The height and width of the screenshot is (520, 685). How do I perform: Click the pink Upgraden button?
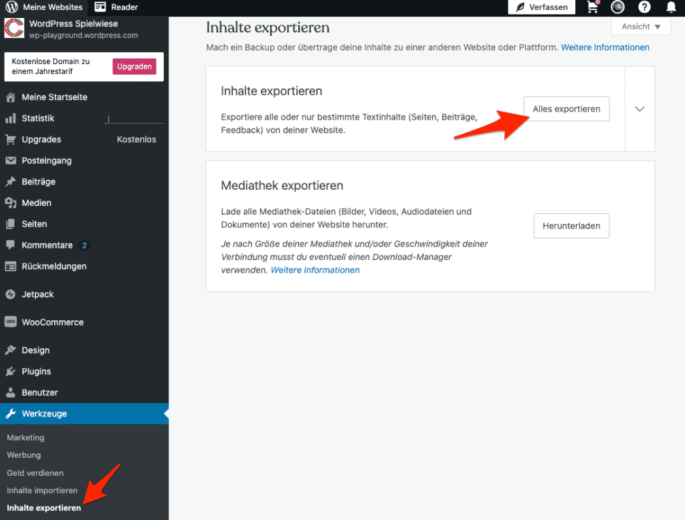point(134,66)
